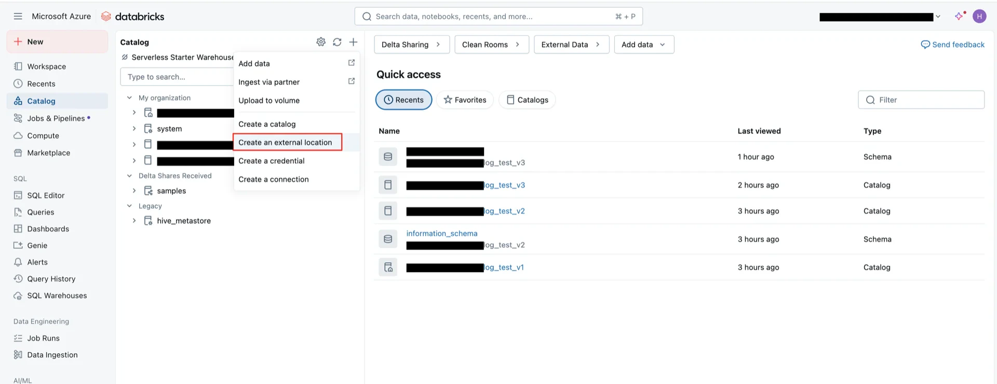Select the system catalog tree item
Screen dimensions: 997x384
pyautogui.click(x=169, y=129)
